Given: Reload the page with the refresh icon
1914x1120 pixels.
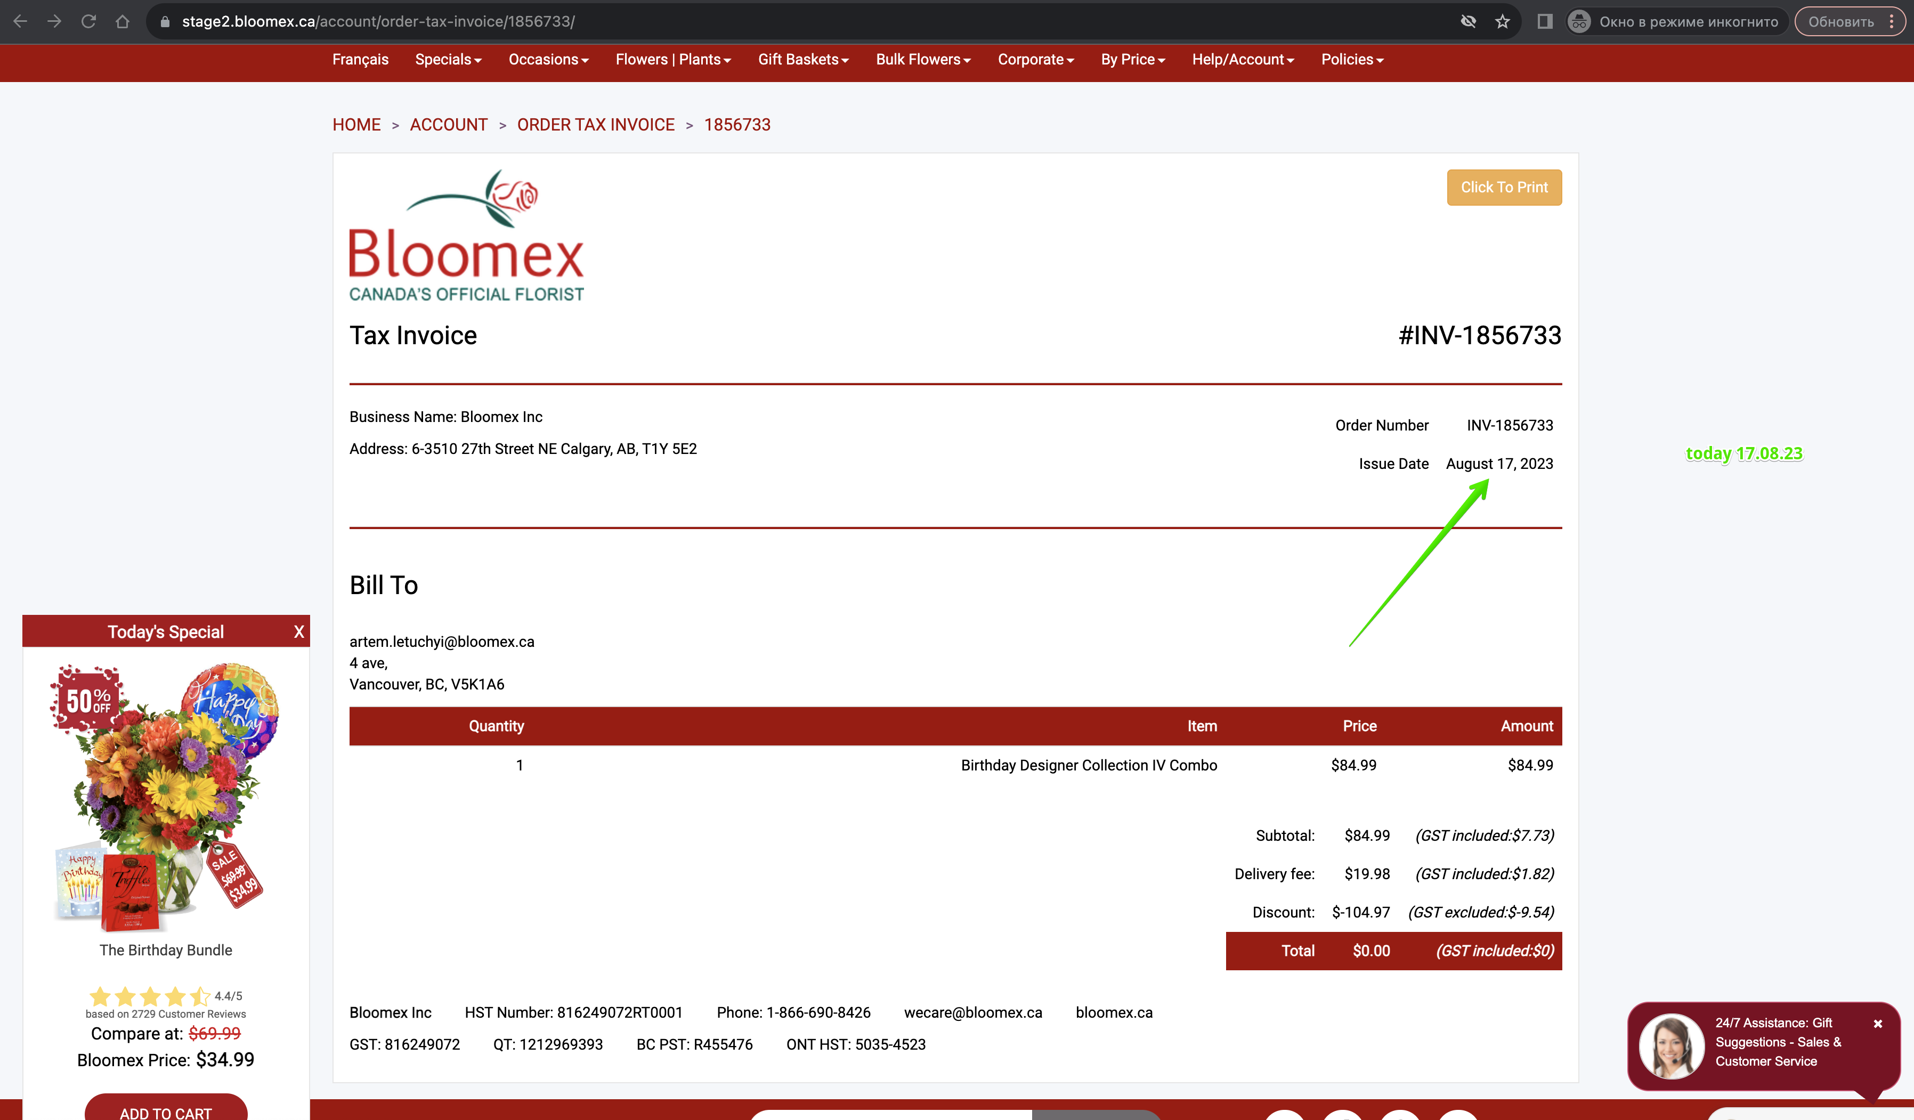Looking at the screenshot, I should tap(89, 21).
